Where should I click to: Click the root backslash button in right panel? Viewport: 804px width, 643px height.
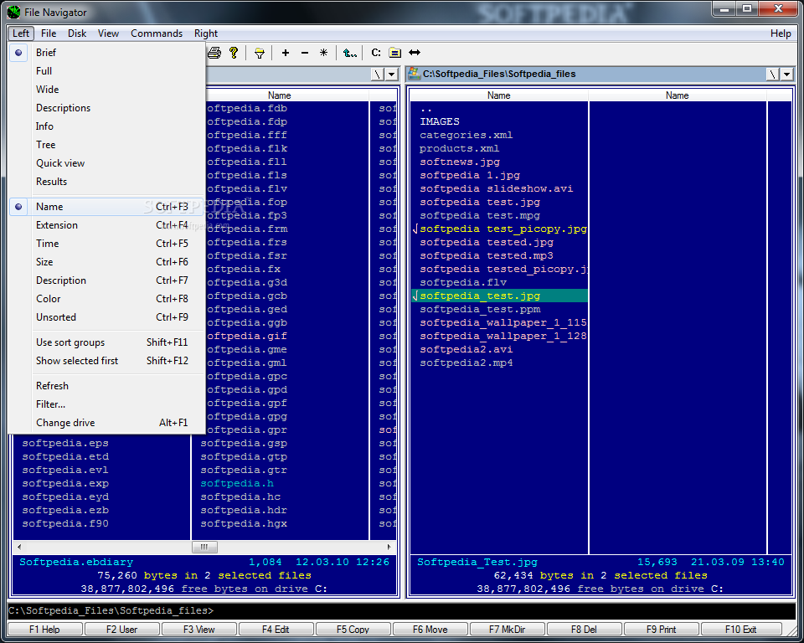pos(773,75)
